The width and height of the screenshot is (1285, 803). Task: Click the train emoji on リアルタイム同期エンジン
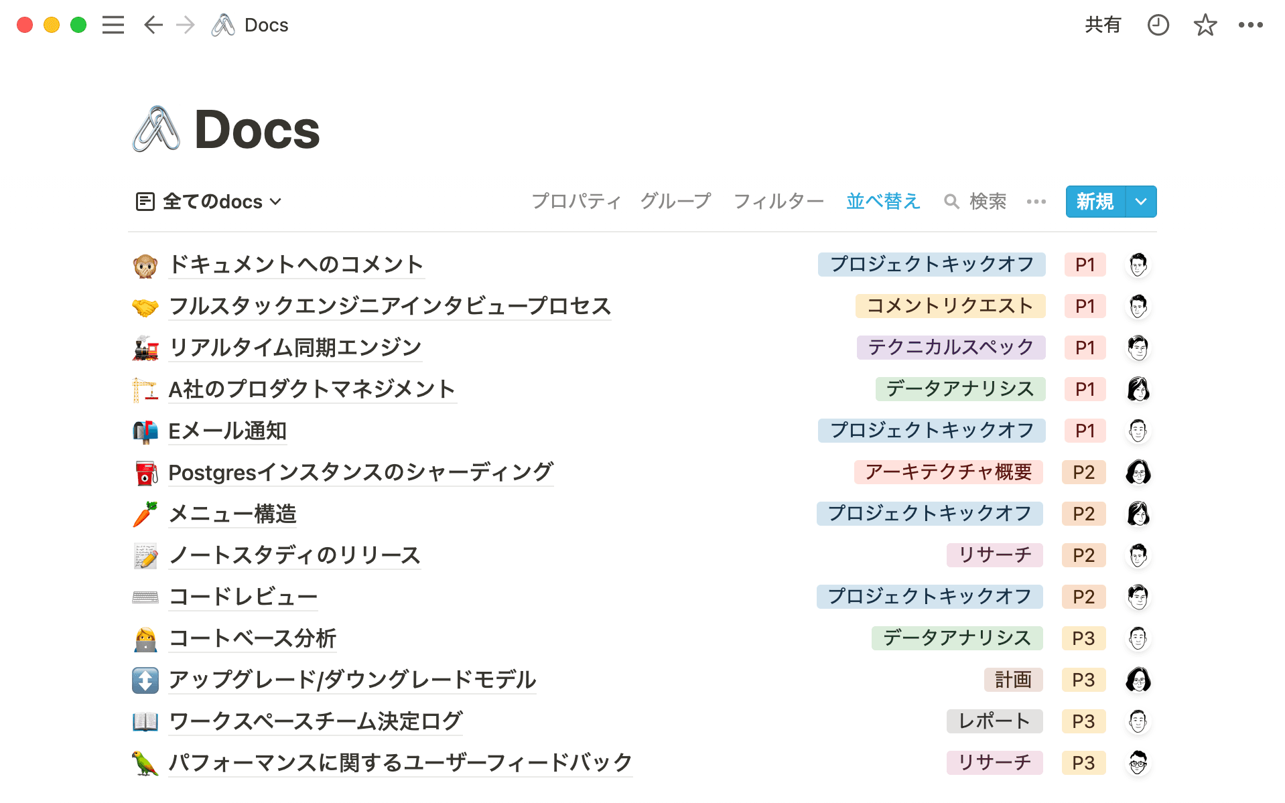point(145,348)
